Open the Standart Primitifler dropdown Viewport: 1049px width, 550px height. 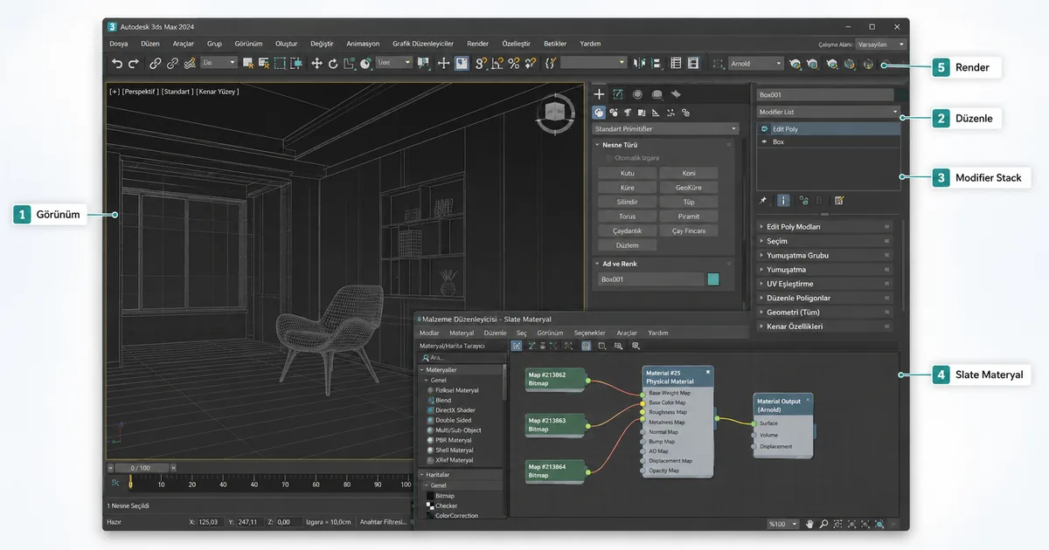click(x=666, y=129)
